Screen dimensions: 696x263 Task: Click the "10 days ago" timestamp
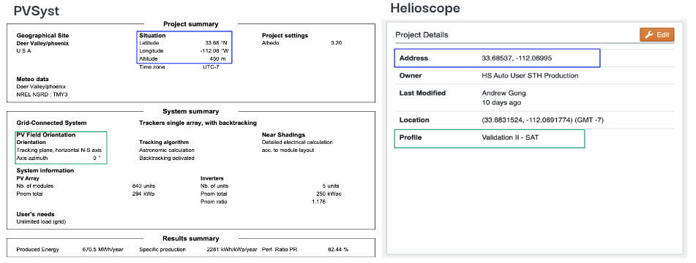point(501,102)
